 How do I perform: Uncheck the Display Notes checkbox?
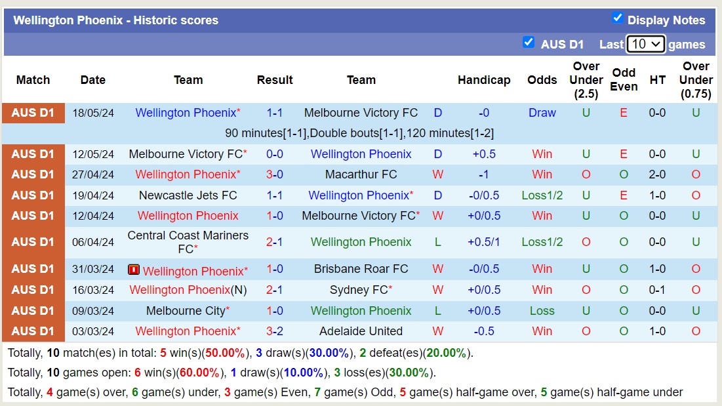617,18
